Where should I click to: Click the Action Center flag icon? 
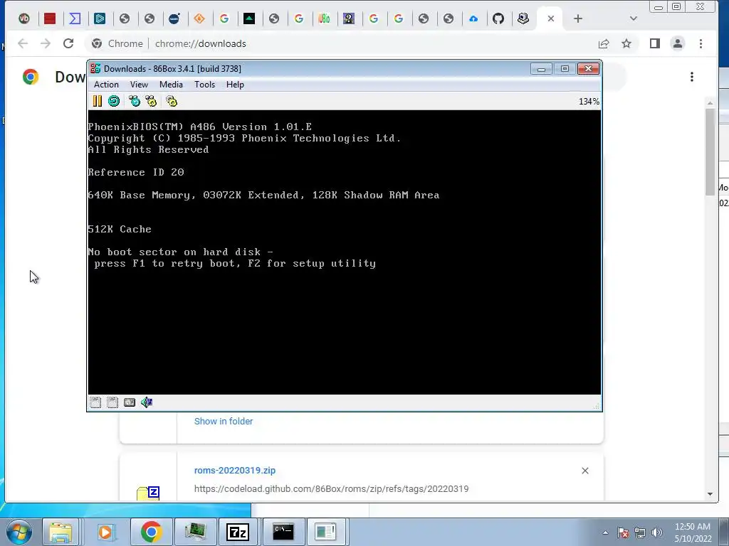click(623, 532)
